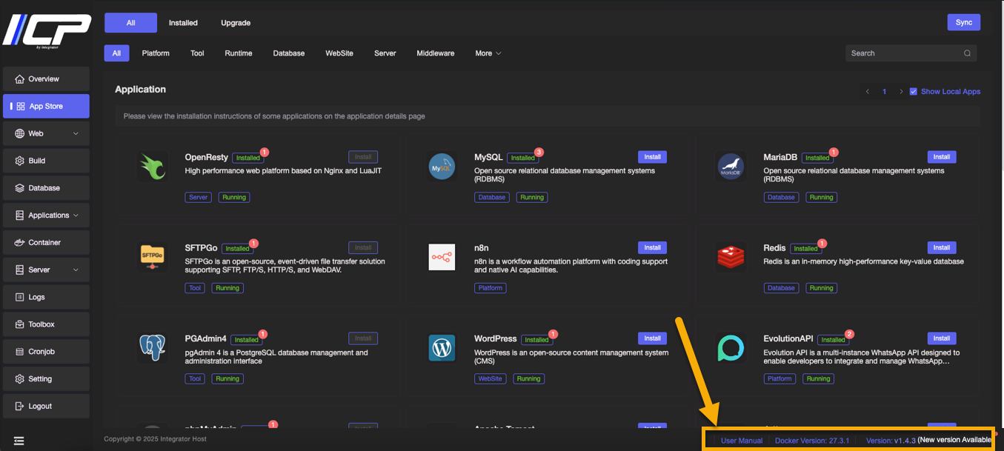This screenshot has width=1004, height=451.
Task: Switch to the Upgrade tab
Action: 236,23
